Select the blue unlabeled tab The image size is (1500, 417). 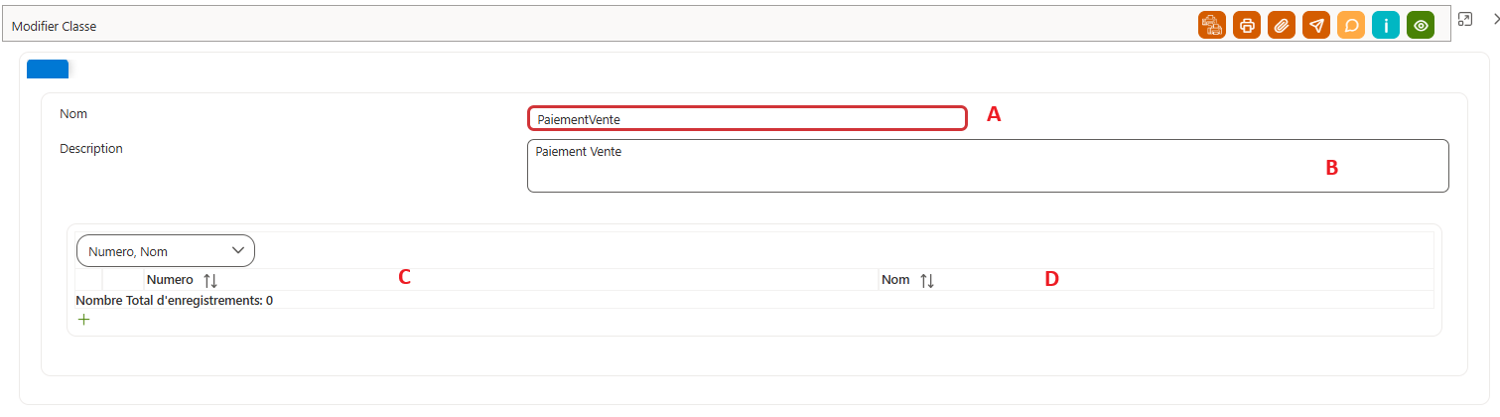pyautogui.click(x=48, y=69)
